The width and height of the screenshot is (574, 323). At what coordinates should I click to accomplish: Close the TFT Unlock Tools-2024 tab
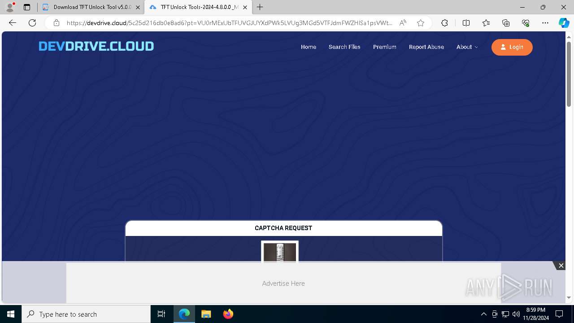[x=245, y=7]
